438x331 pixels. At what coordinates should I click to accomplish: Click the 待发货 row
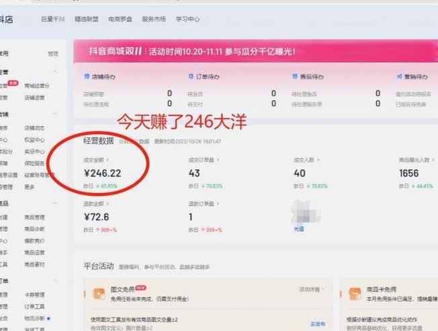tap(232, 94)
